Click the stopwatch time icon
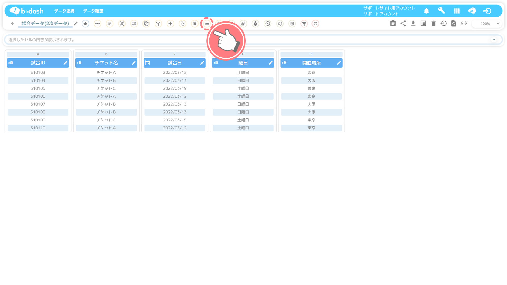Image resolution: width=507 pixels, height=285 pixels. pyautogui.click(x=146, y=24)
